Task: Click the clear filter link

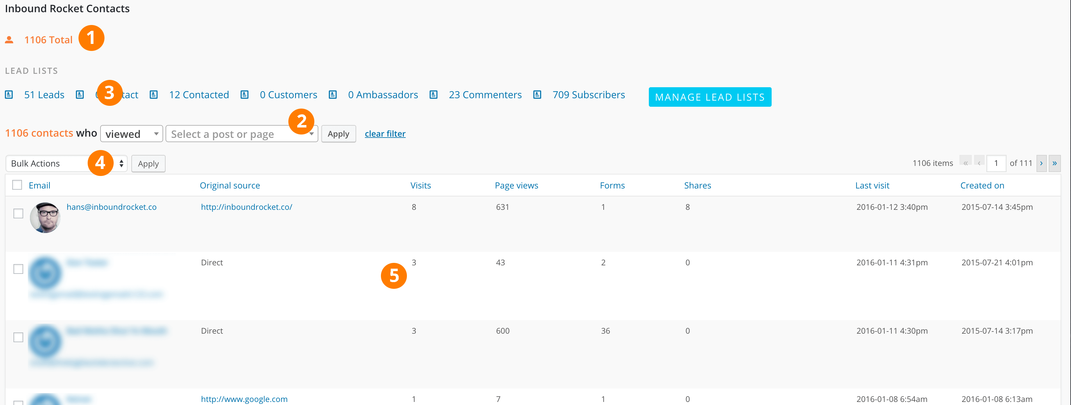Action: 385,133
